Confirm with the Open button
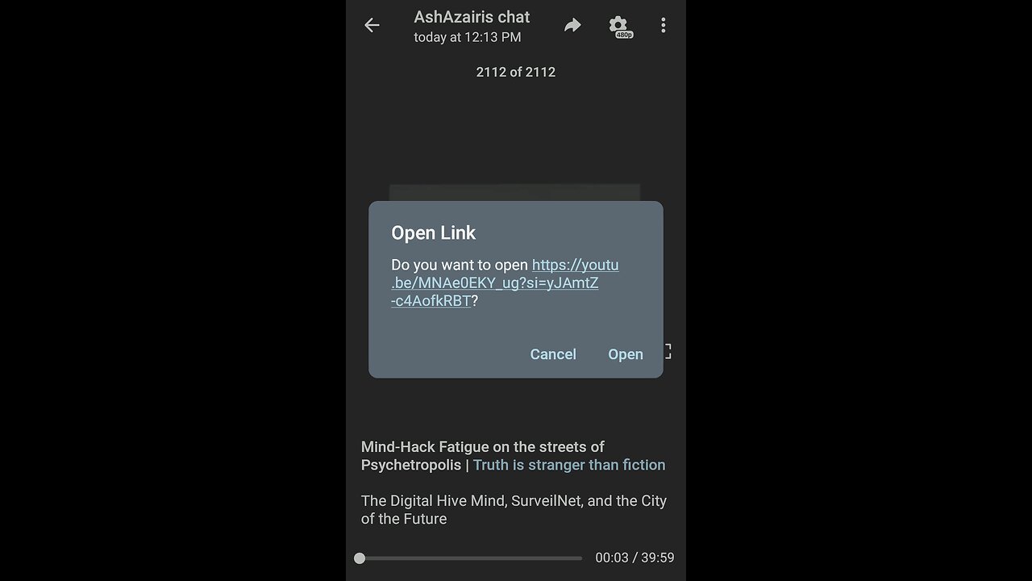Image resolution: width=1032 pixels, height=581 pixels. point(626,354)
